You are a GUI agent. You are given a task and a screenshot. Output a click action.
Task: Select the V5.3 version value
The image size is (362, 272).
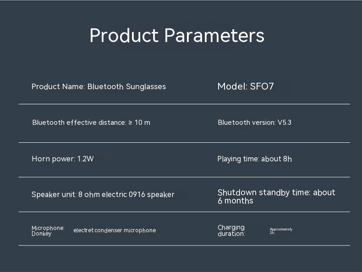click(285, 123)
